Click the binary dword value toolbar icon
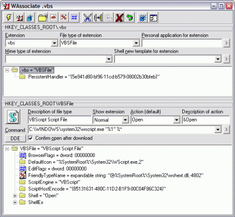 click(x=74, y=17)
